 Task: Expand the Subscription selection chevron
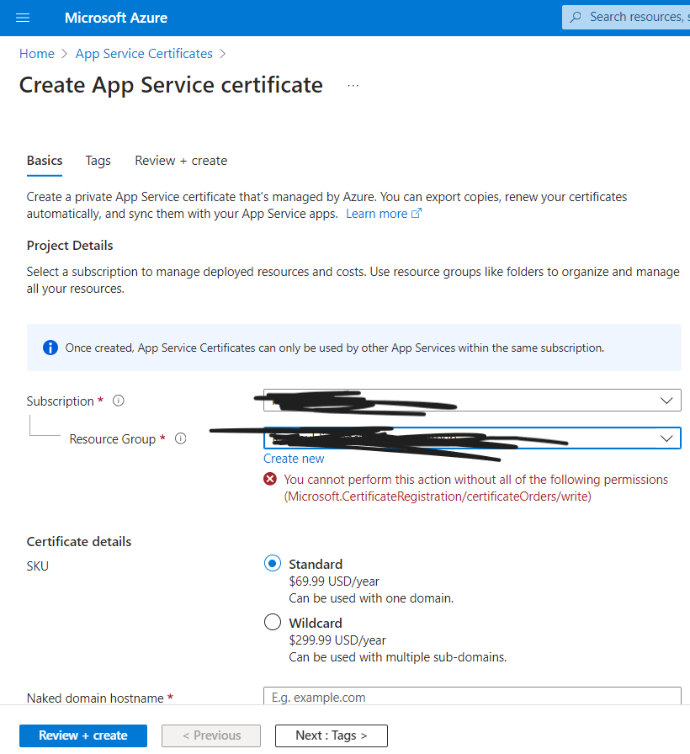pyautogui.click(x=668, y=400)
